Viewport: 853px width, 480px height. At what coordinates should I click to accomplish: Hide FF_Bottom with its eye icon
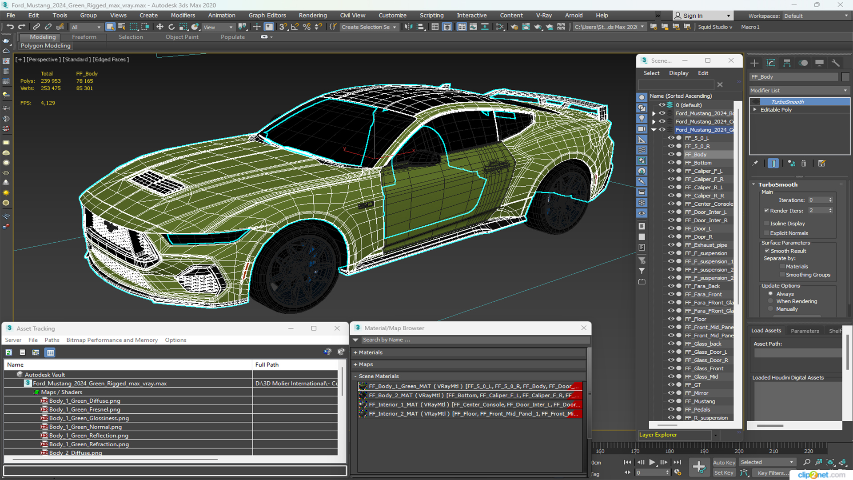point(671,163)
